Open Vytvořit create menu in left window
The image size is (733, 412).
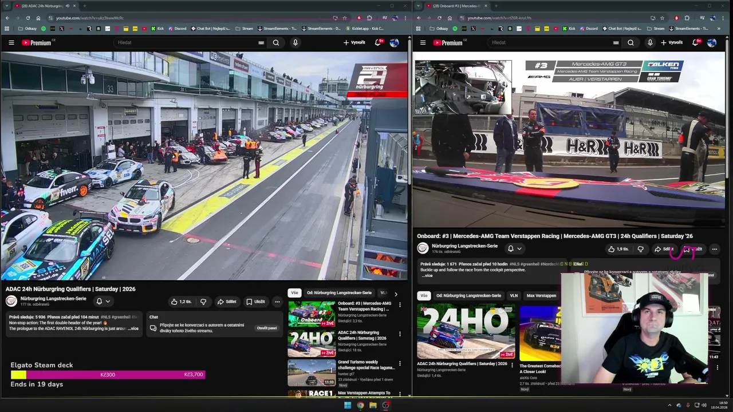click(354, 42)
